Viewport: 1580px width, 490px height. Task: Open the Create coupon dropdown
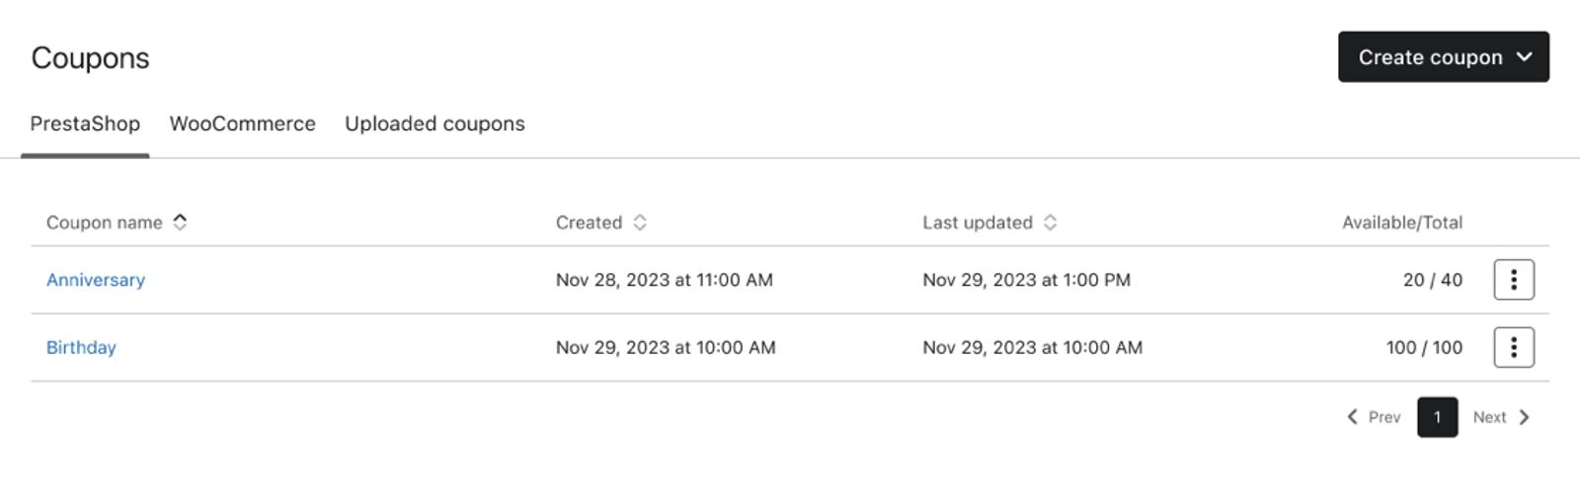1443,57
